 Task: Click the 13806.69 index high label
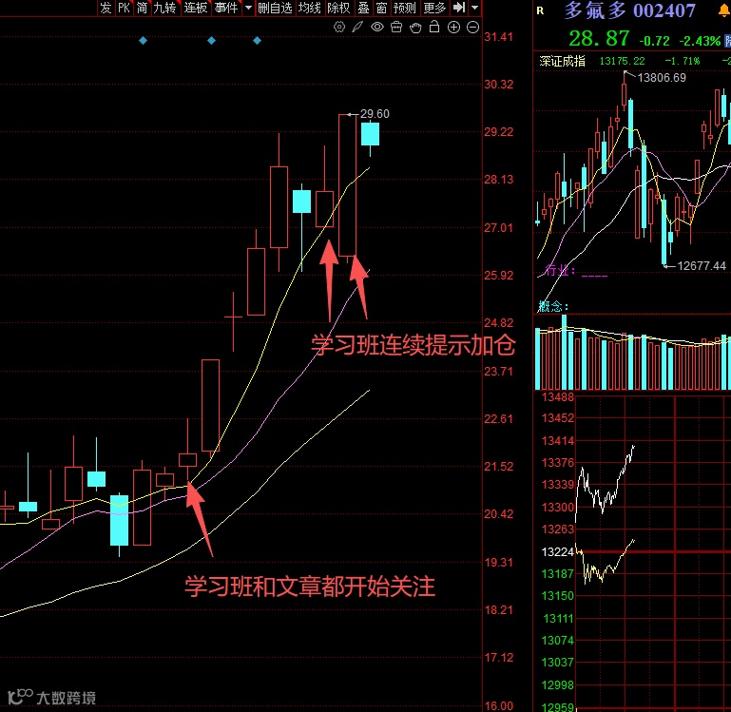click(x=662, y=78)
